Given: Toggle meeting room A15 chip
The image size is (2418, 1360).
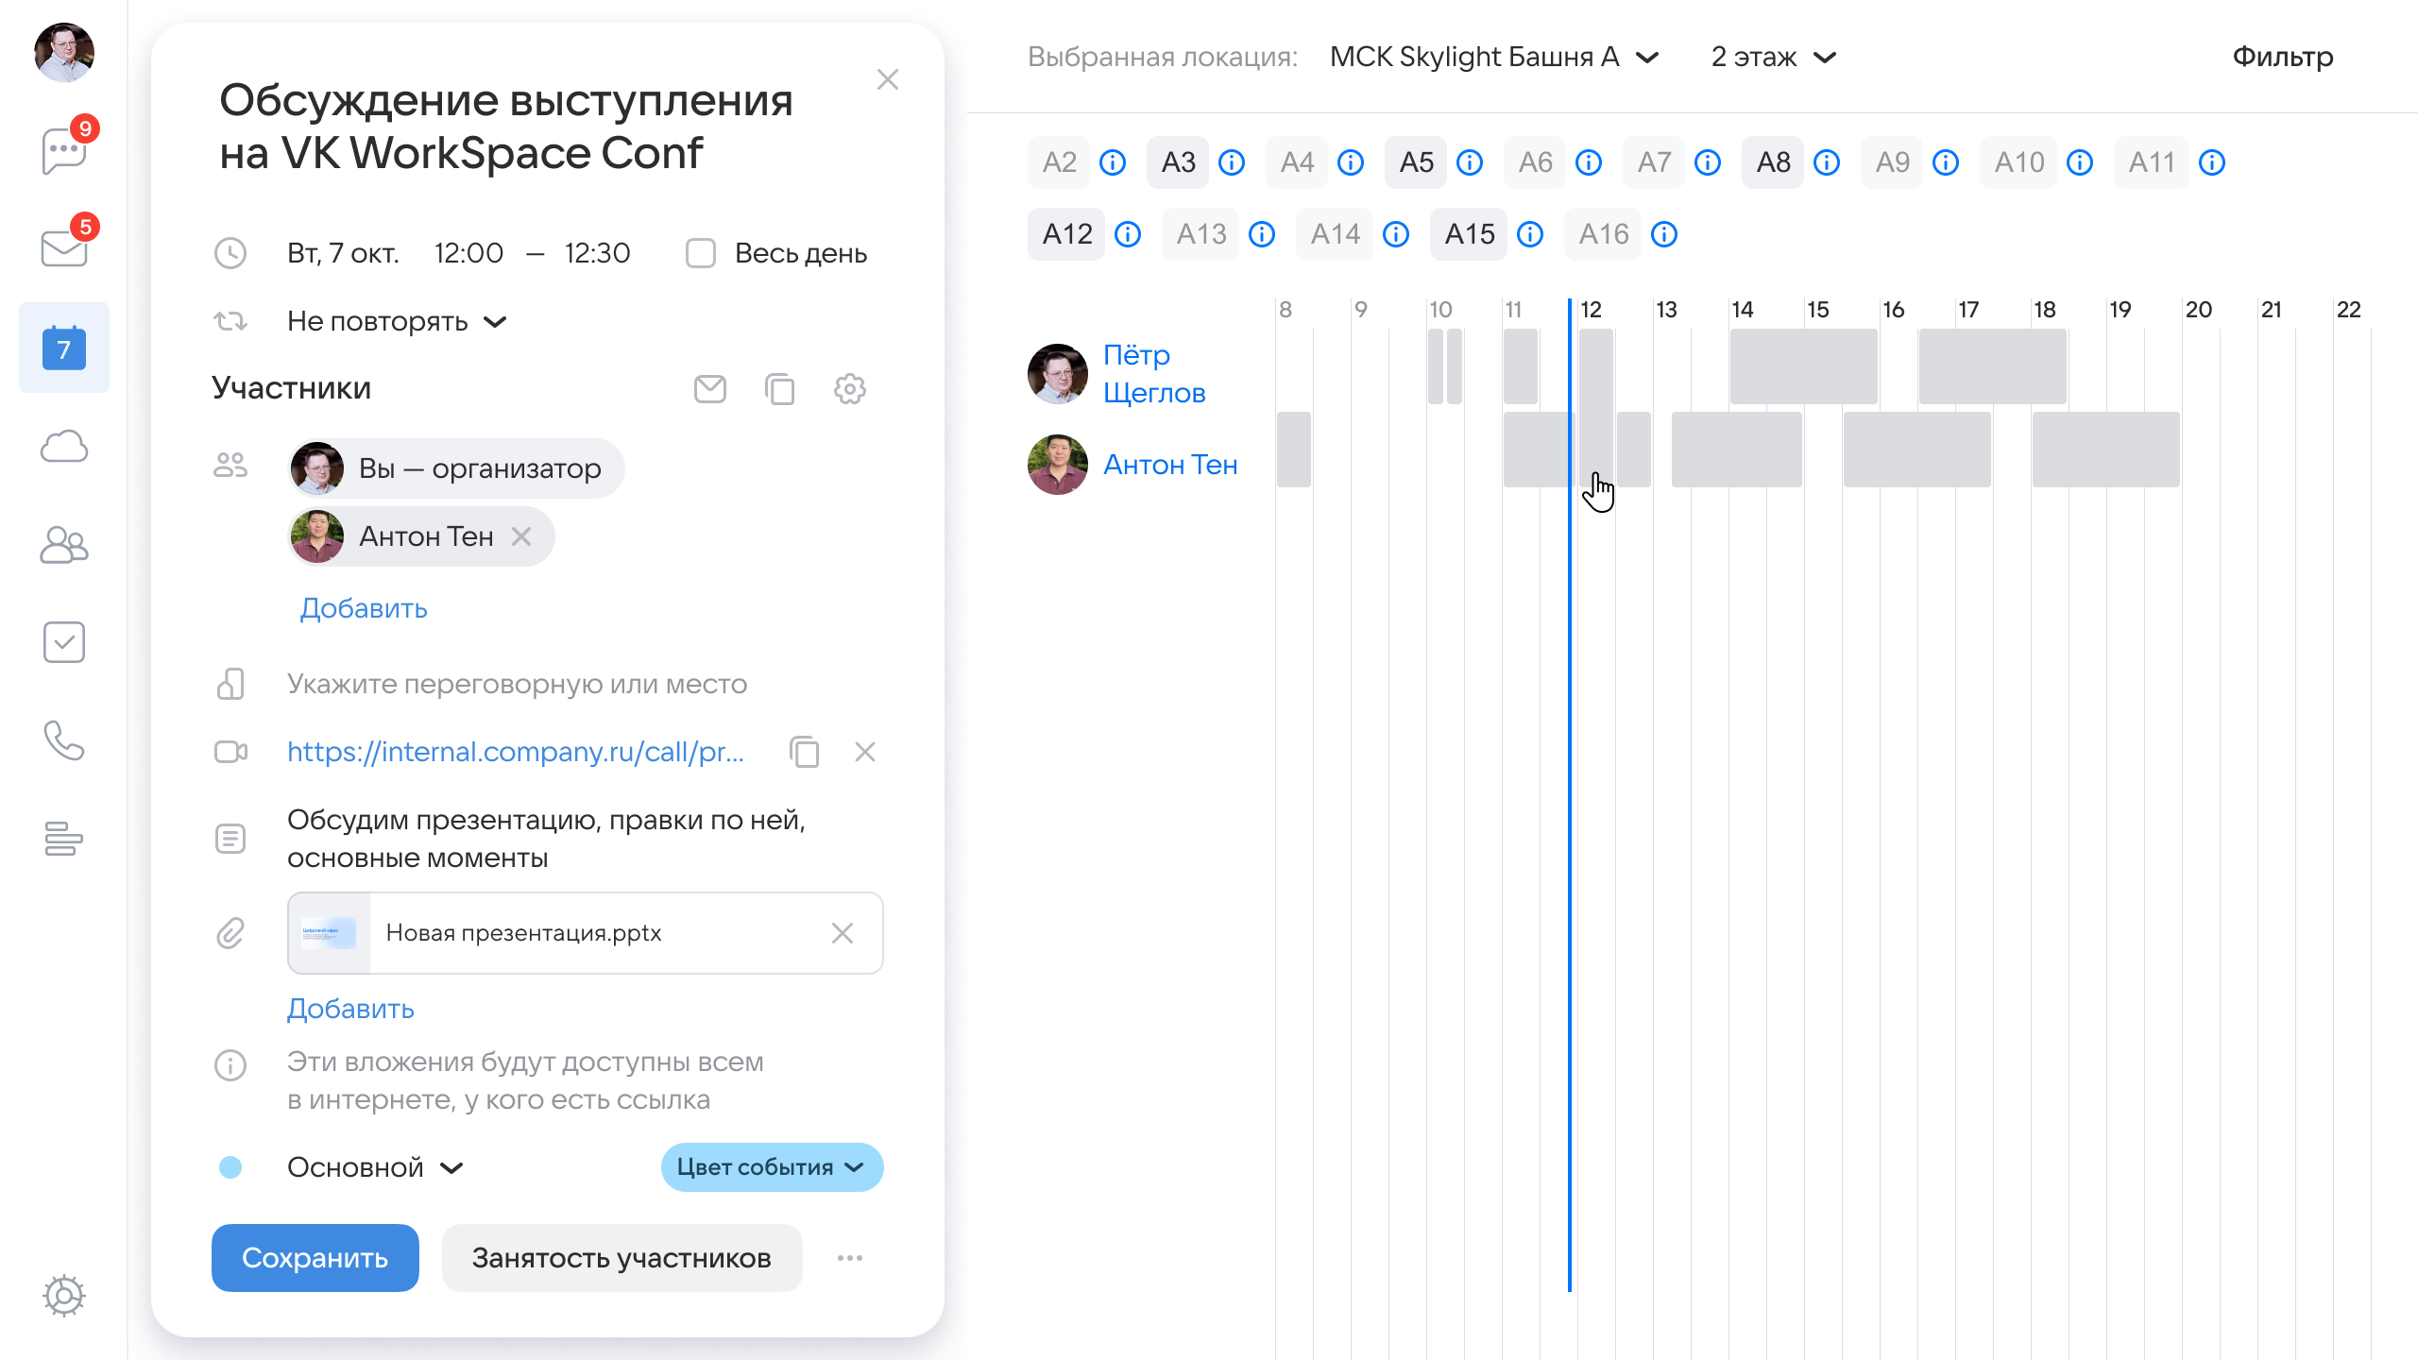Looking at the screenshot, I should coord(1469,234).
